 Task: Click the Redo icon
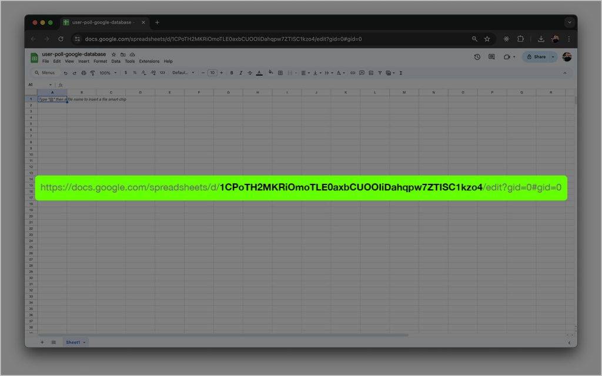coord(75,73)
